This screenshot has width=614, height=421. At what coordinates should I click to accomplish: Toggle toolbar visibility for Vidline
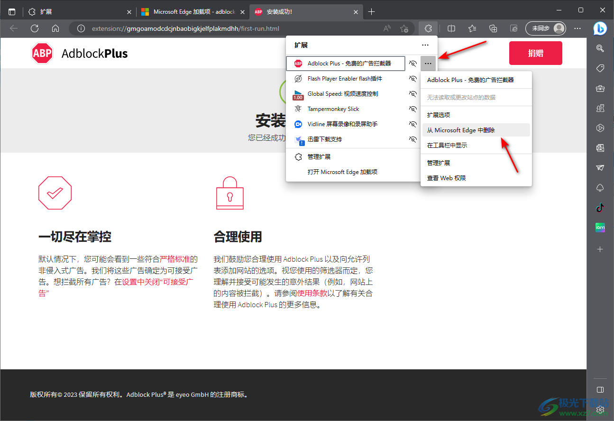(x=413, y=124)
